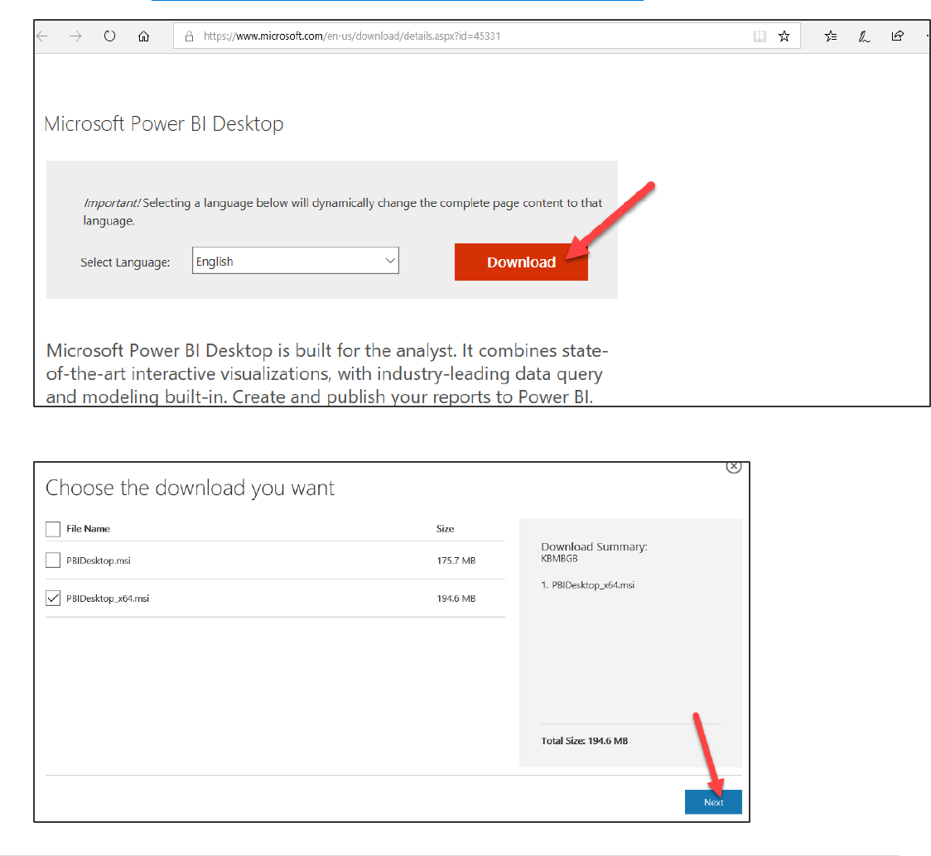Click the KBMBGB label in summary

559,559
